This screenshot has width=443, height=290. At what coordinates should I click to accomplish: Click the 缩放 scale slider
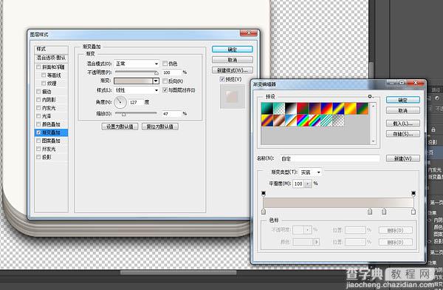[136, 114]
